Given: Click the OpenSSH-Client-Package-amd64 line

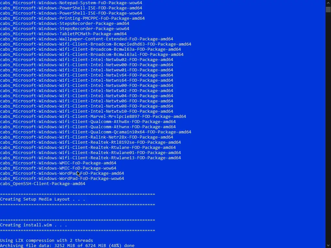Looking at the screenshot, I should 43,184.
